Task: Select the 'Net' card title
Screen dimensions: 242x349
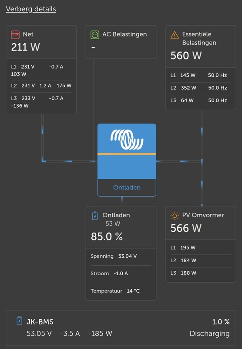Action: pyautogui.click(x=28, y=34)
